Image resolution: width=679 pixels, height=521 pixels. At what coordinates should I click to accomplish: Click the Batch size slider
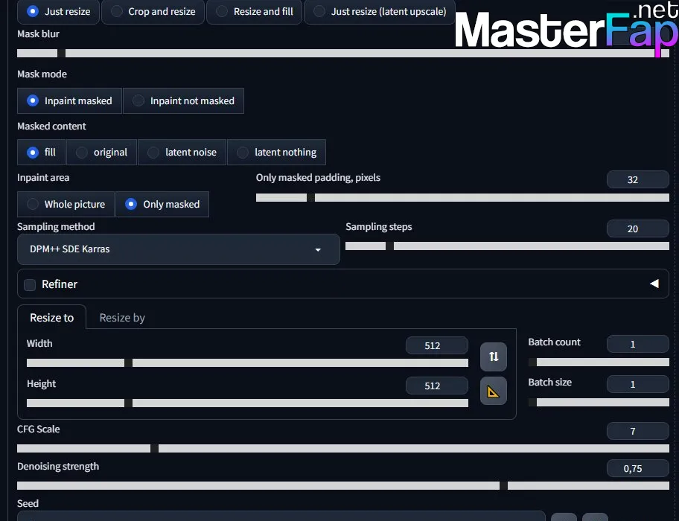[599, 403]
